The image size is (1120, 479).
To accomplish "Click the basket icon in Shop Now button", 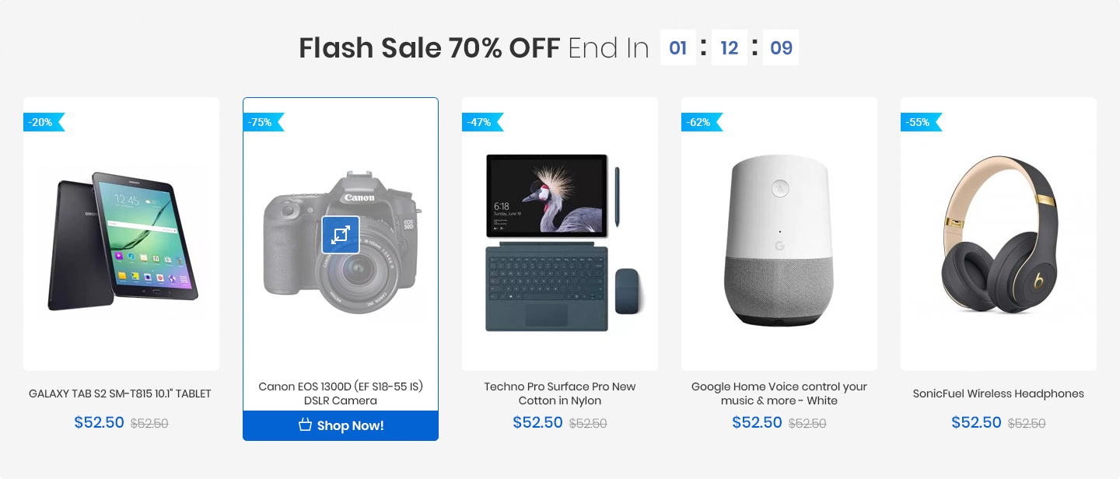I will (305, 425).
